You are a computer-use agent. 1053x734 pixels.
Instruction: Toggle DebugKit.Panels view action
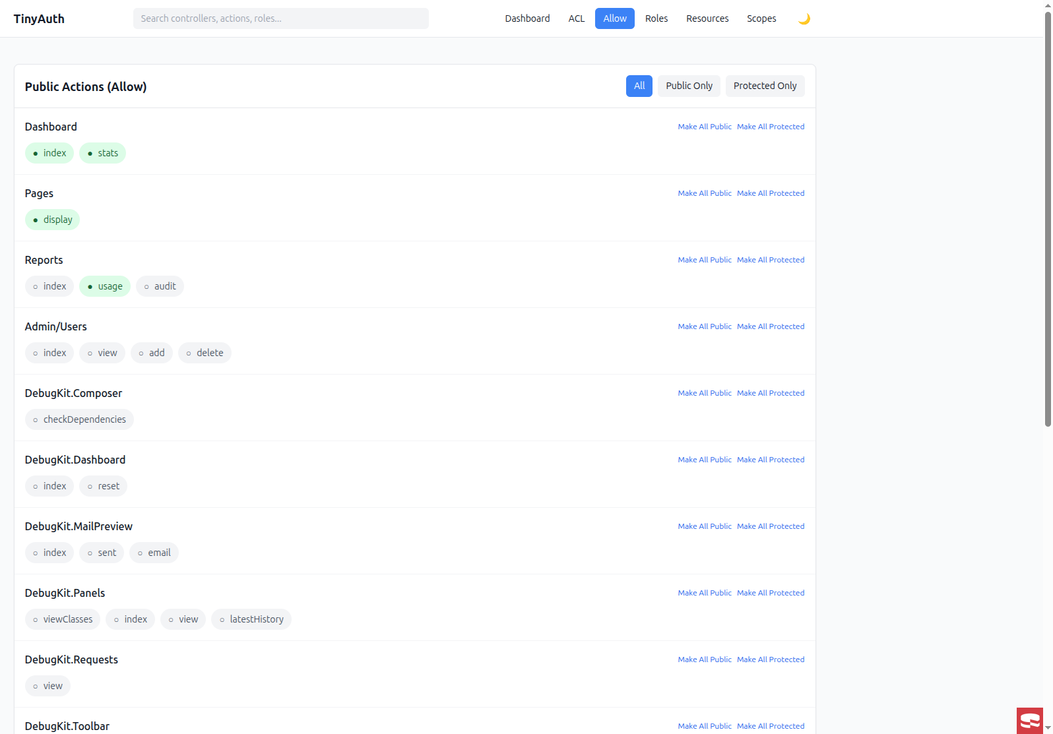click(183, 619)
